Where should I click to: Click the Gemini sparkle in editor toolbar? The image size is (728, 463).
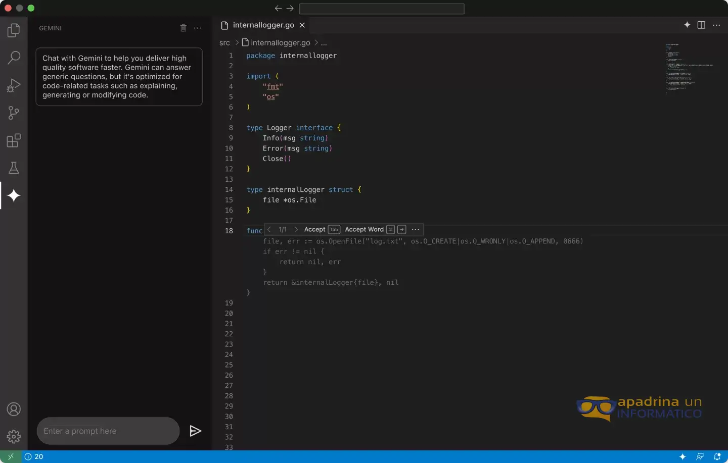687,25
